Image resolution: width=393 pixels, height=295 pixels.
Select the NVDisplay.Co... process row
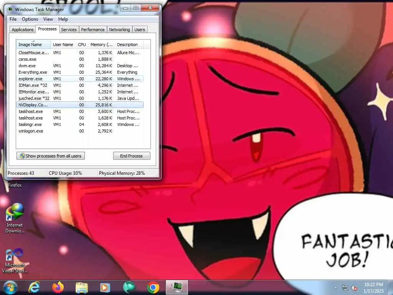pos(80,105)
